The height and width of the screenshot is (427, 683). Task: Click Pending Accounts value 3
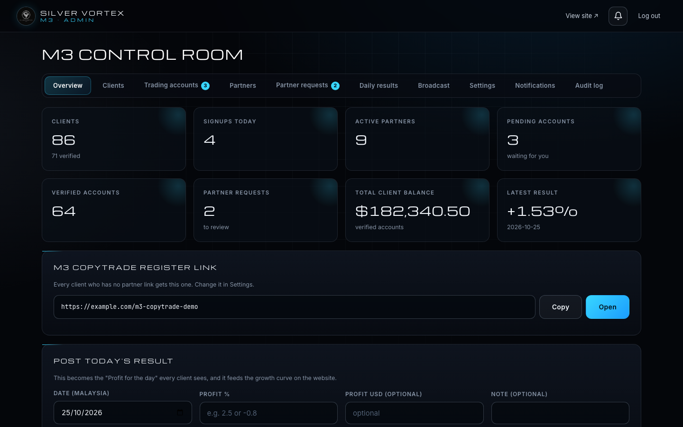tap(513, 140)
